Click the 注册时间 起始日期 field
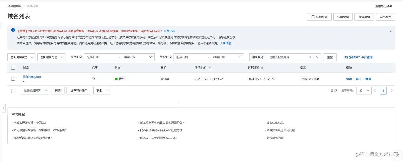This screenshot has width=403, height=162. [101, 57]
